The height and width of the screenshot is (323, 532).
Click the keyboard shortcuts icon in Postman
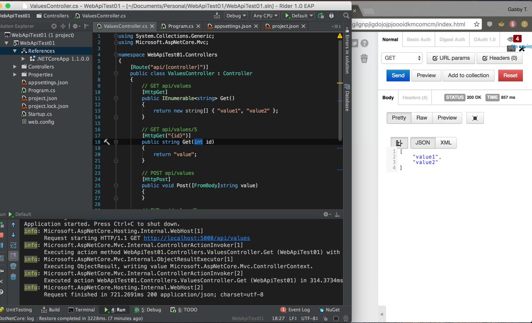511,48
